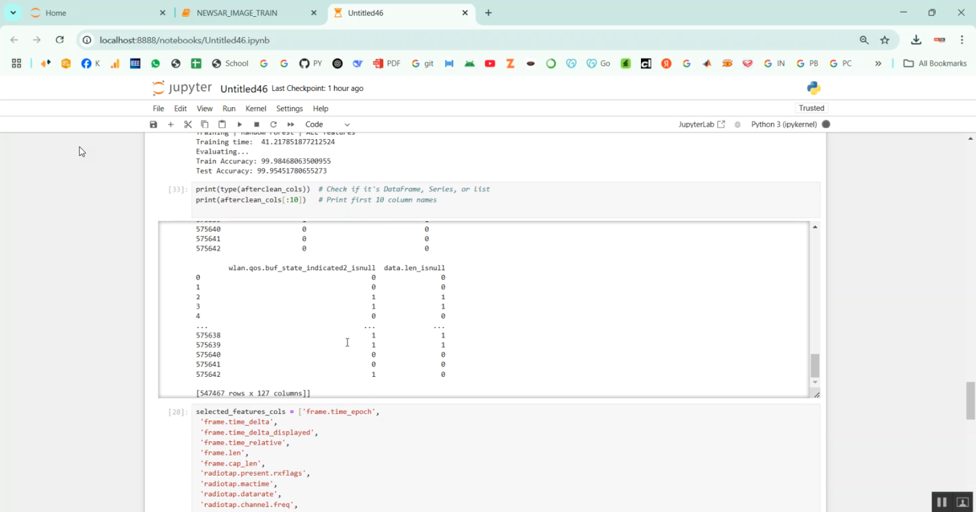Open the cell type Code dropdown

327,124
